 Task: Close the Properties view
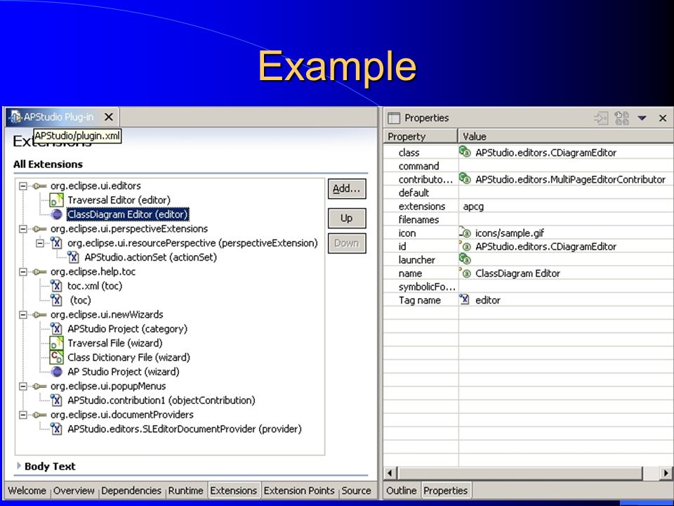click(x=662, y=118)
